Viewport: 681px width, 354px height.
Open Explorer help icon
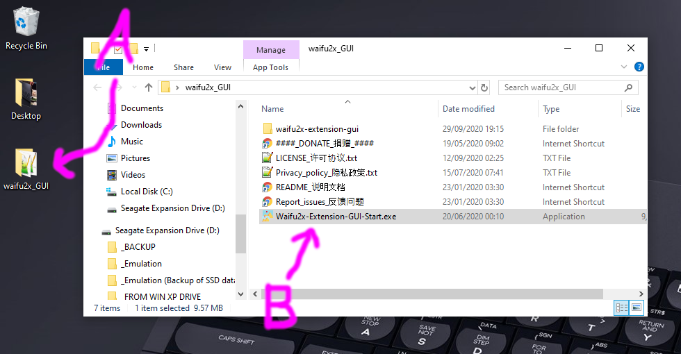639,67
